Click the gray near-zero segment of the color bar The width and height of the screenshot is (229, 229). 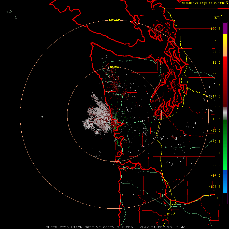(x=225, y=113)
